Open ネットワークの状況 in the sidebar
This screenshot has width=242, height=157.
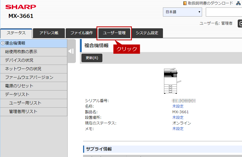tap(34, 69)
